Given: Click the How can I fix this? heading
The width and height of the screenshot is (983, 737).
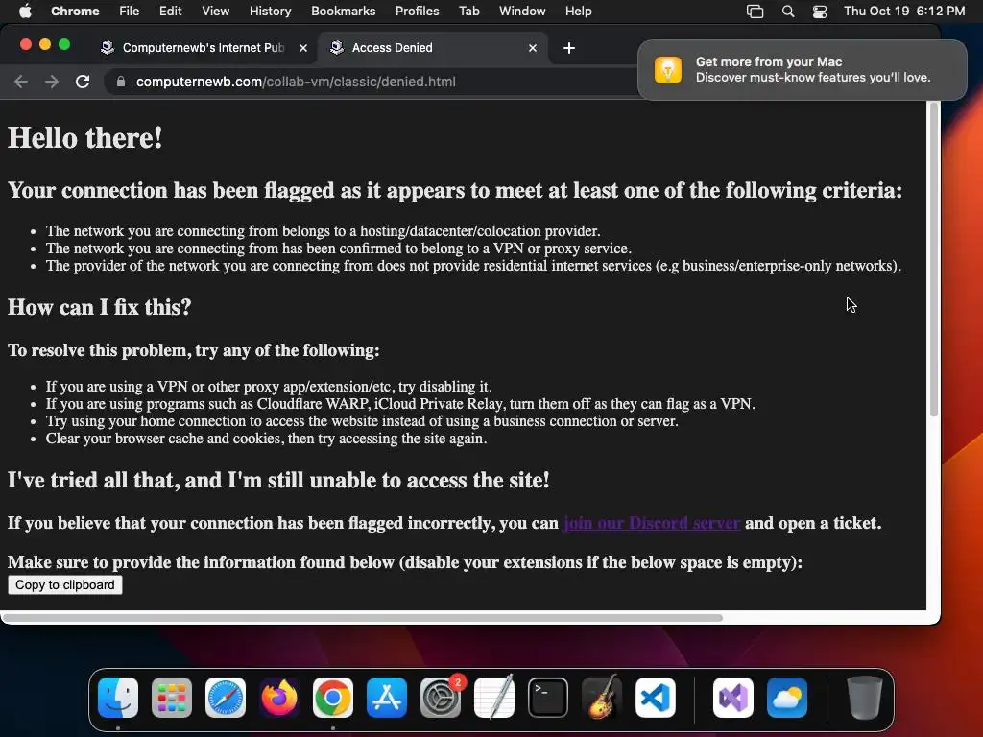Looking at the screenshot, I should 99,307.
